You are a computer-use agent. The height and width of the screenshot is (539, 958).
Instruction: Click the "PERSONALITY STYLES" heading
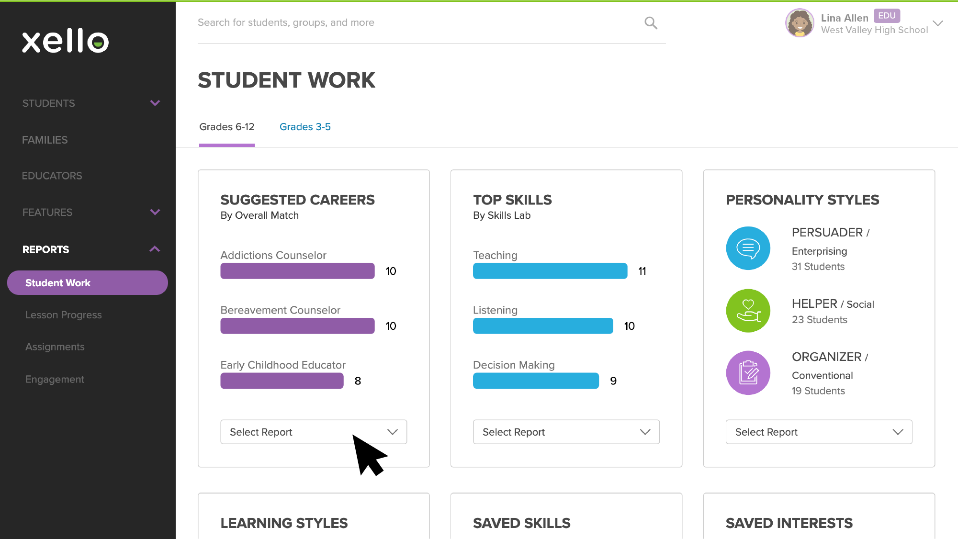[802, 200]
